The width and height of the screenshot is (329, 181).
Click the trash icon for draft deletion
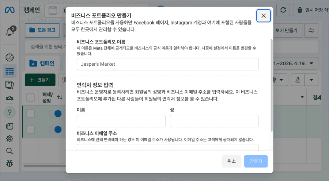pos(300,10)
